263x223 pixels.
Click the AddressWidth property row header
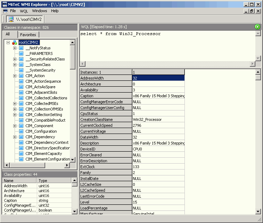click(x=106, y=78)
